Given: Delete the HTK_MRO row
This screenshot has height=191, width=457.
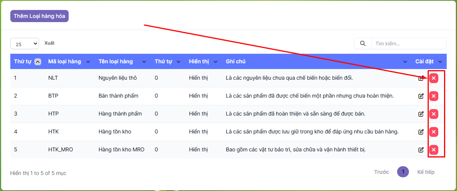Looking at the screenshot, I should coord(433,150).
